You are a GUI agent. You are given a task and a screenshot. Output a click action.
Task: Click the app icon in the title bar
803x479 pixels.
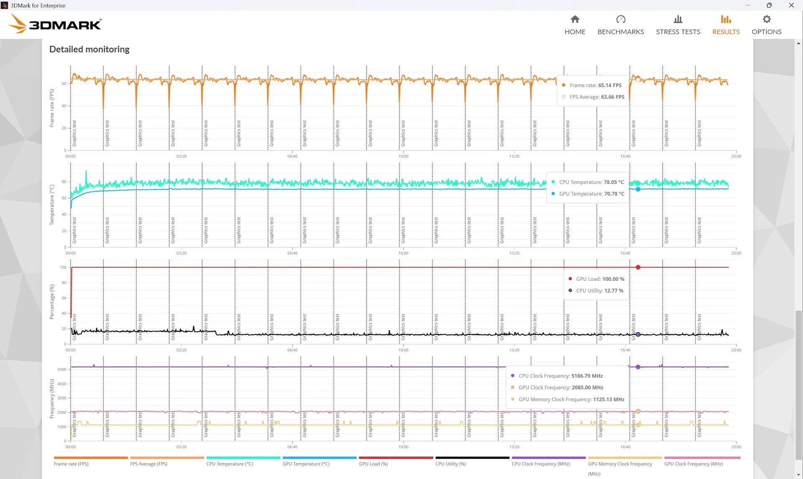point(5,5)
